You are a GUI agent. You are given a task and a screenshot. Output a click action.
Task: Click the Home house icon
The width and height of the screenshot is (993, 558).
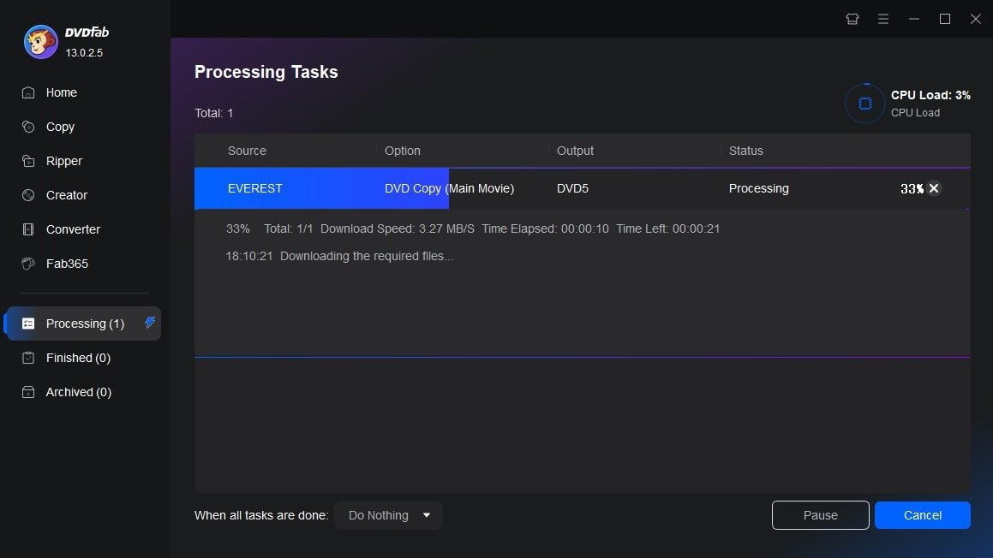[x=28, y=92]
